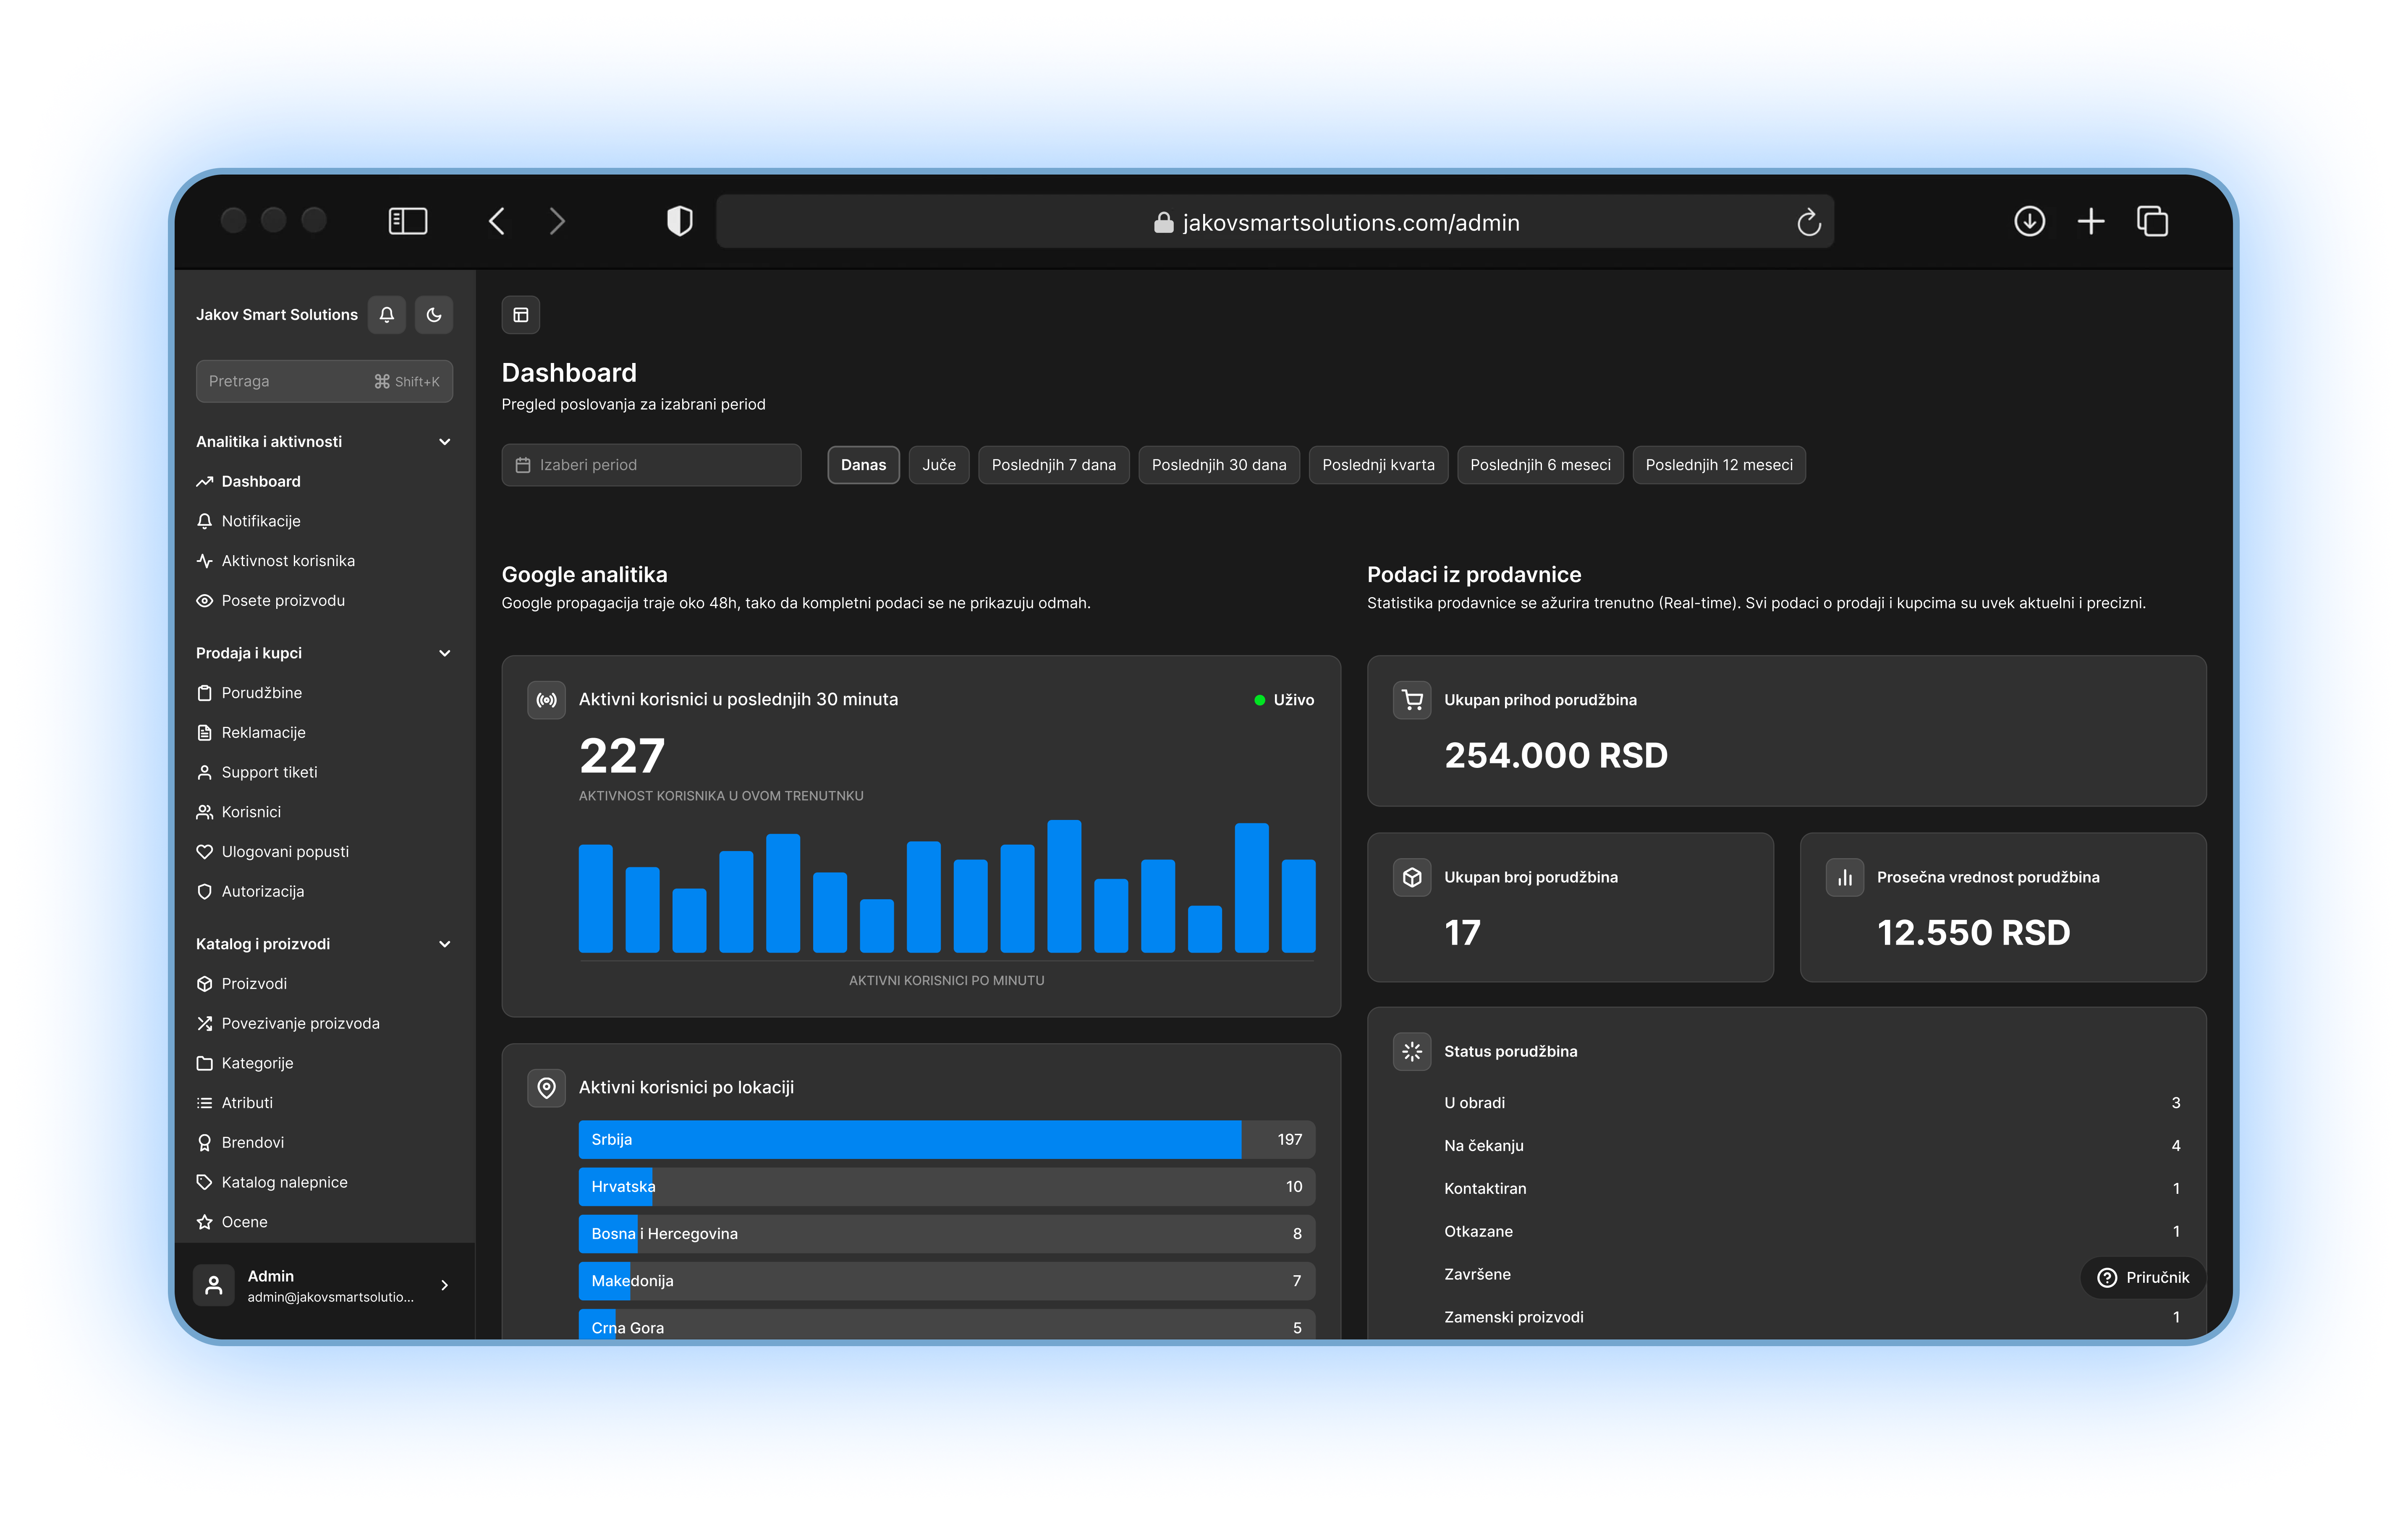Click the 254.000 RSD revenue value

point(1556,755)
